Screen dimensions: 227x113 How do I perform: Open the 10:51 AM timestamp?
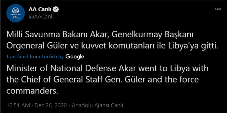17,105
